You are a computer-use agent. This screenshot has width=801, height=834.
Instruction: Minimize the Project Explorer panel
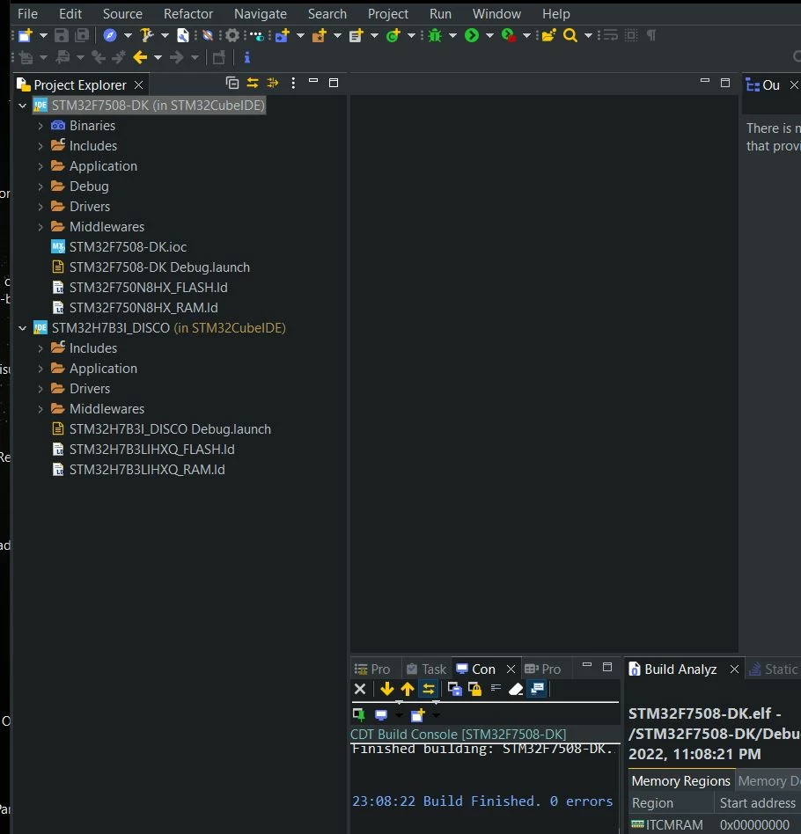point(313,81)
